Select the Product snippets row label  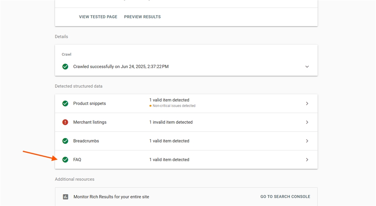[x=90, y=103]
